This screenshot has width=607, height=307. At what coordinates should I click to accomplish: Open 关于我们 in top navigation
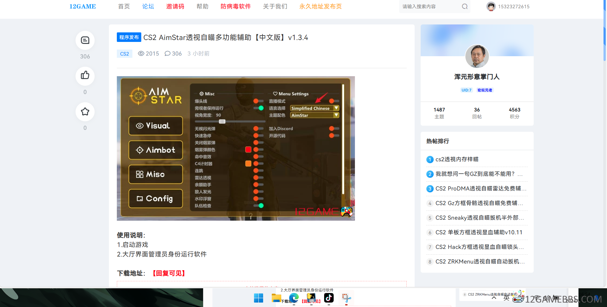(275, 6)
